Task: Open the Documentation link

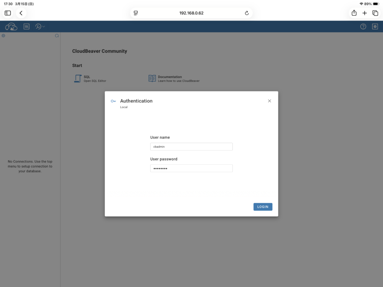Action: point(174,78)
